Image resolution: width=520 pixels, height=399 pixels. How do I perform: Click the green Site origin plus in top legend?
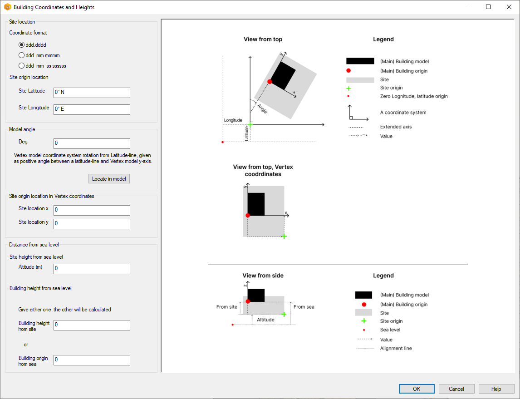tap(348, 88)
